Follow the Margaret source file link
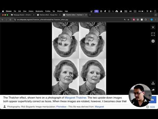This screenshot has width=158, height=119. pyautogui.click(x=99, y=106)
